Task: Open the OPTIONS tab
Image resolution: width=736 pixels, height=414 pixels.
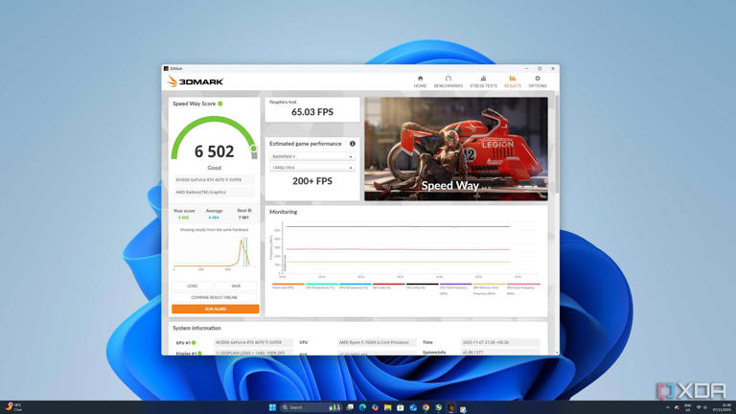Action: tap(538, 81)
